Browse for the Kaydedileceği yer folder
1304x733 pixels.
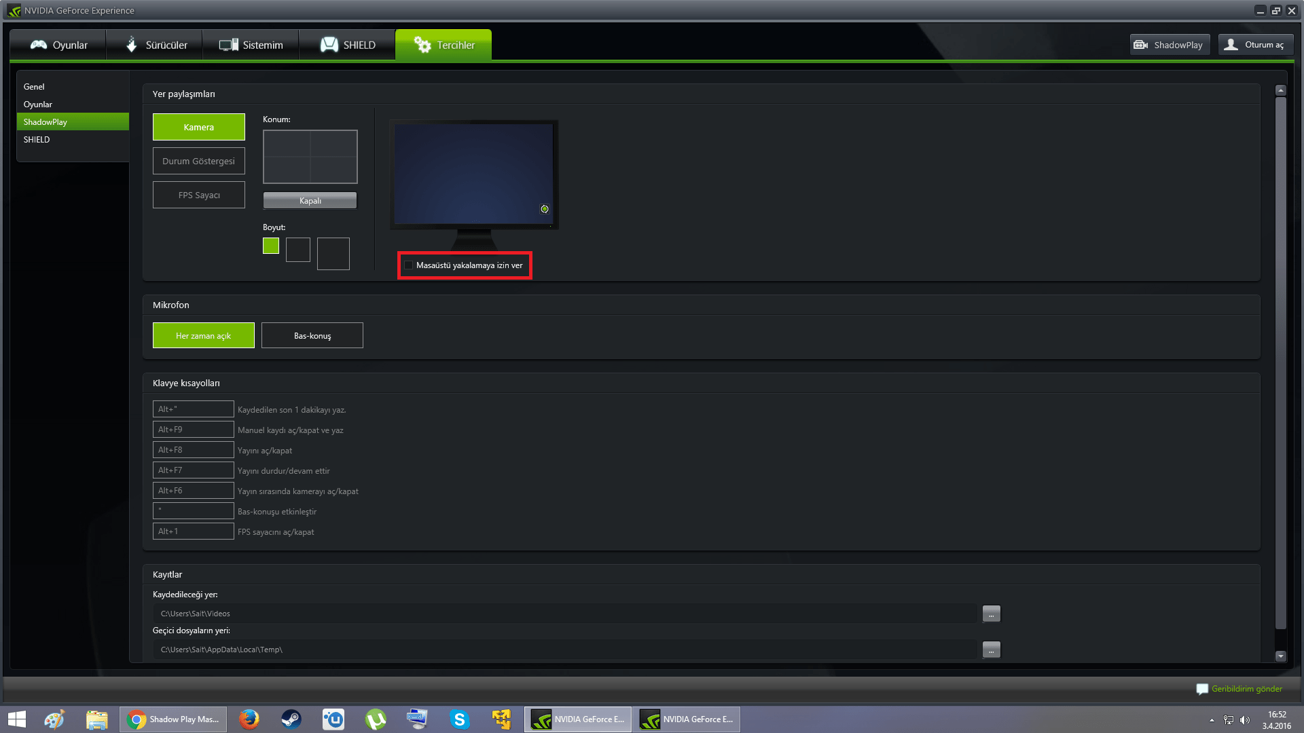point(991,614)
